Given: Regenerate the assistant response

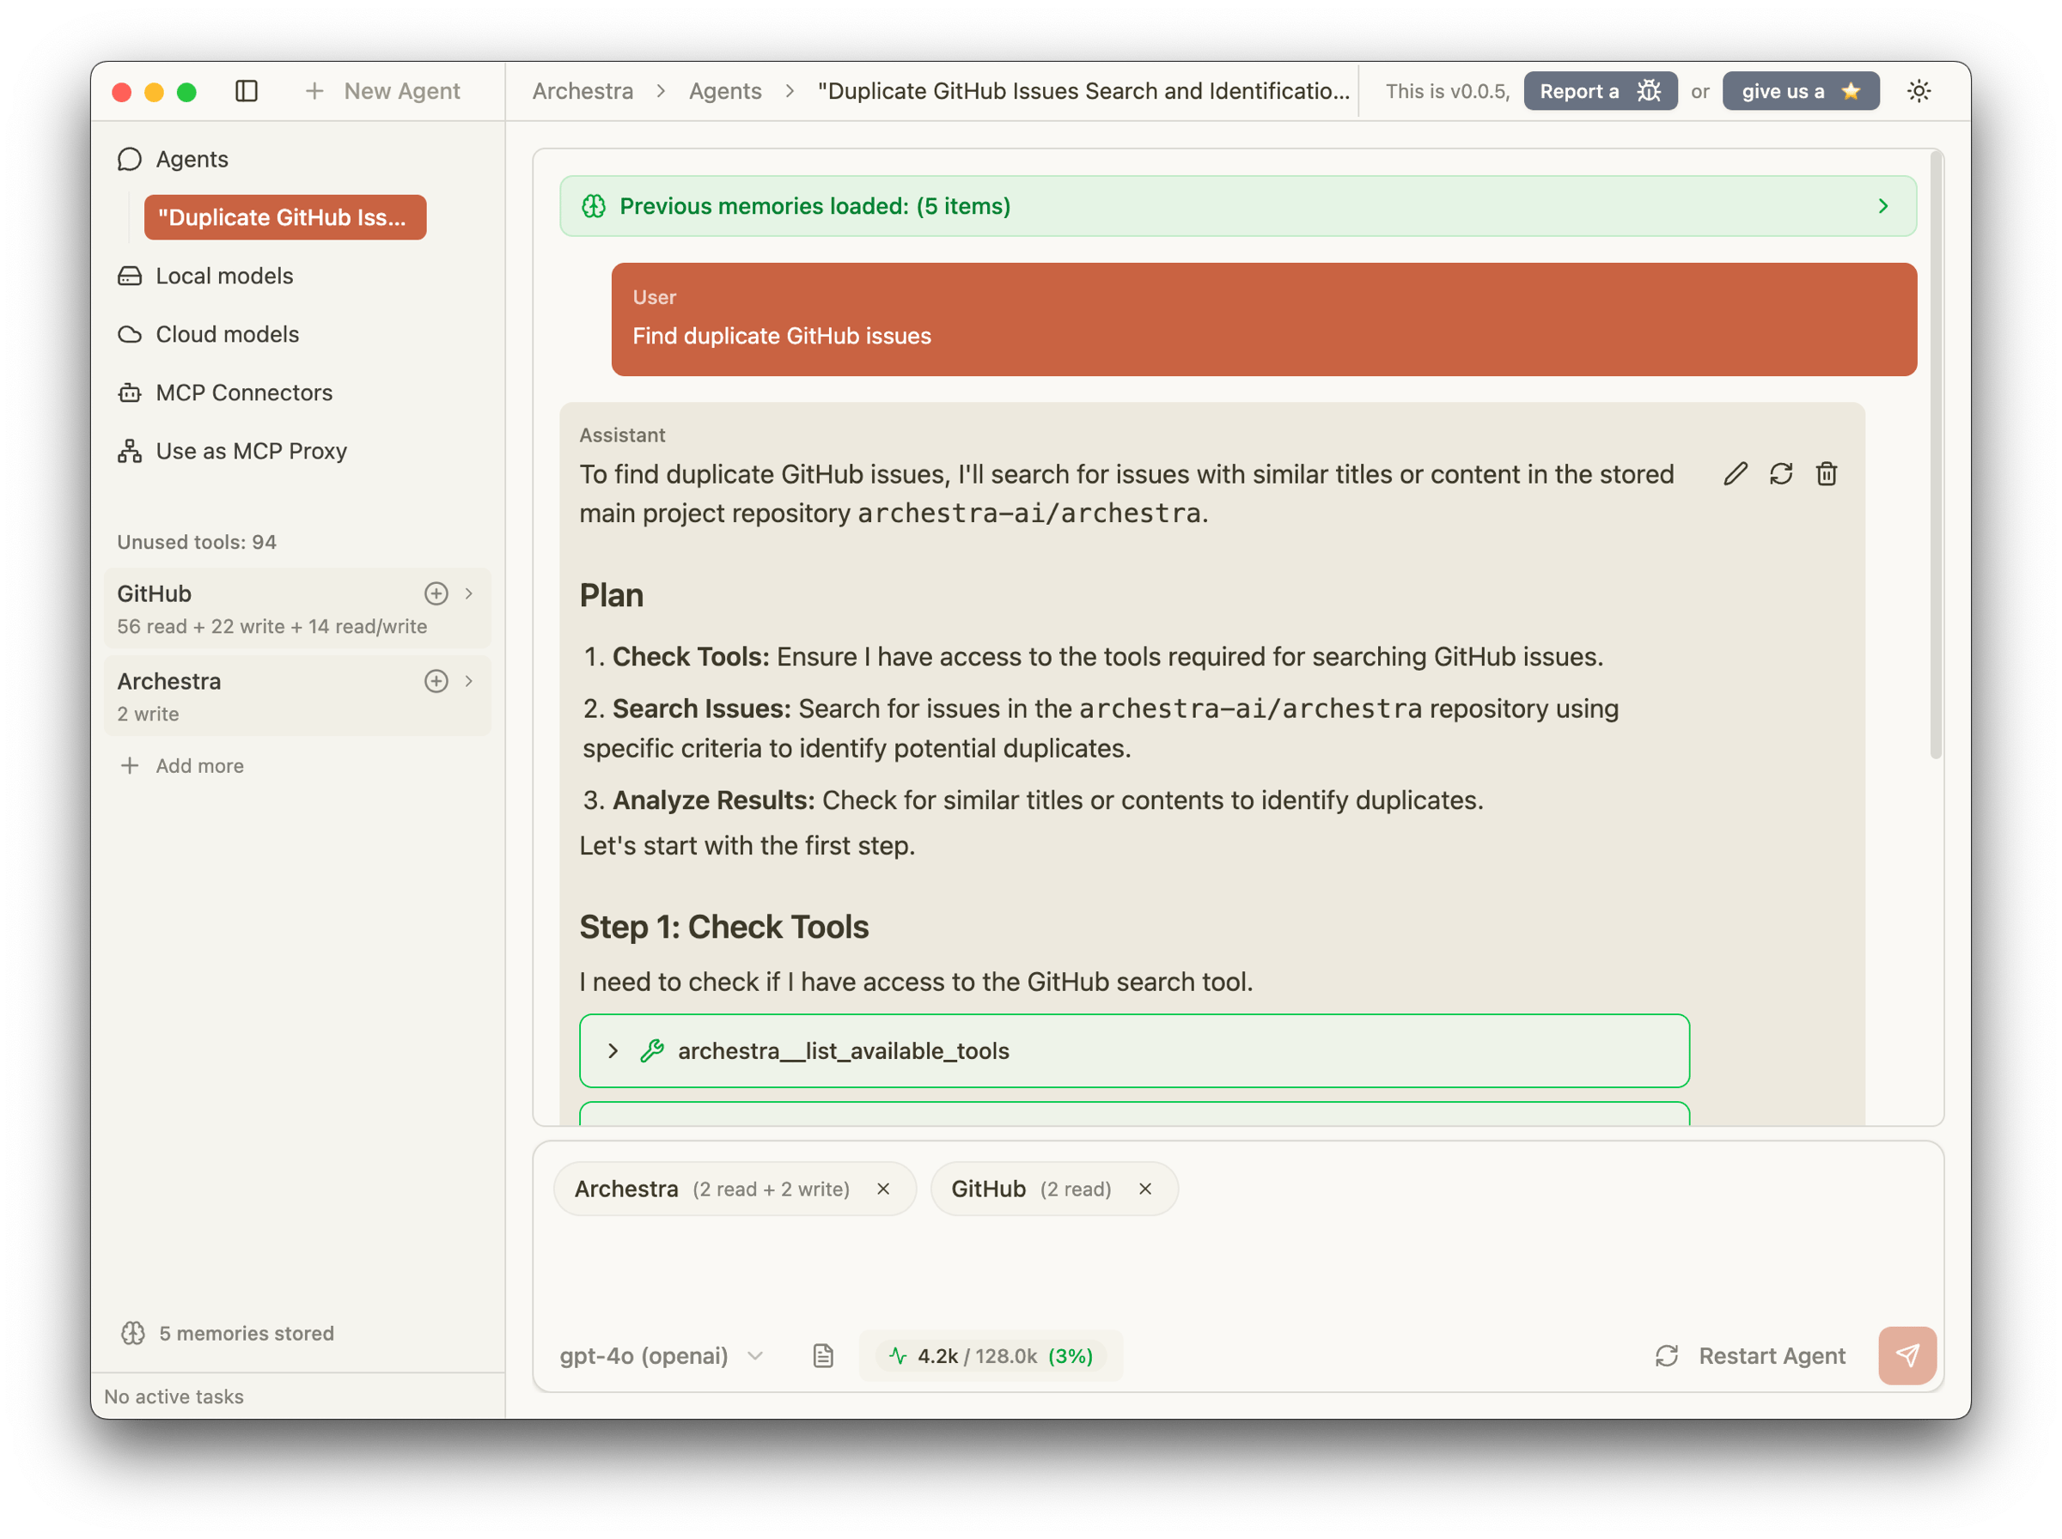Looking at the screenshot, I should tap(1780, 474).
